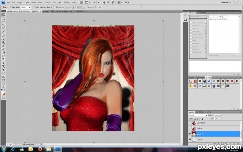Enable the Texture brush checkbox
Image resolution: width=243 pixels, height=152 pixels.
(191, 28)
